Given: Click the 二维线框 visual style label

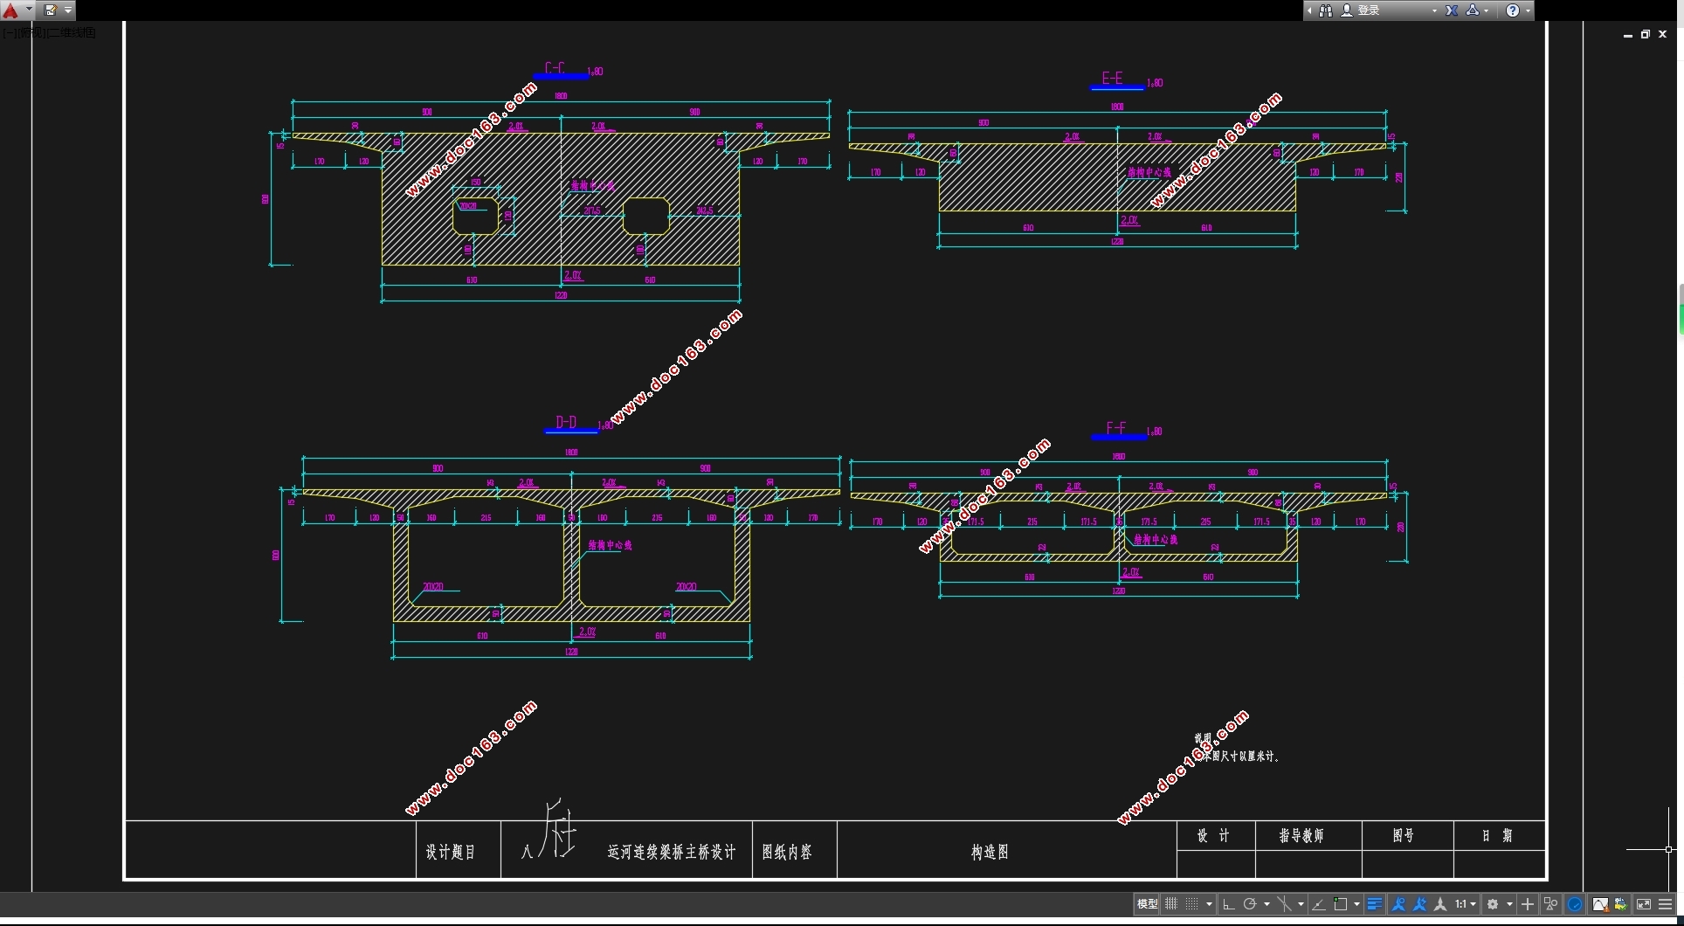Looking at the screenshot, I should coord(72,32).
